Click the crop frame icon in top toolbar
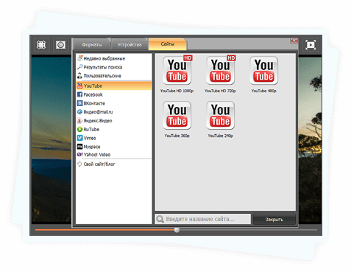351x272 pixels. (41, 45)
